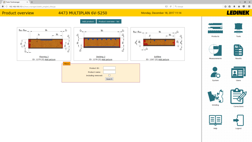Bookmark this page with star icon
252x142 pixels.
pos(225,7)
